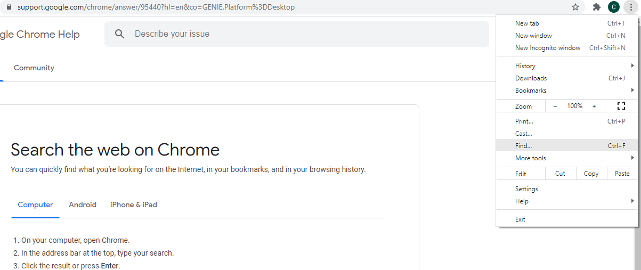Click Paste in the Edit row
The width and height of the screenshot is (641, 270).
[622, 174]
